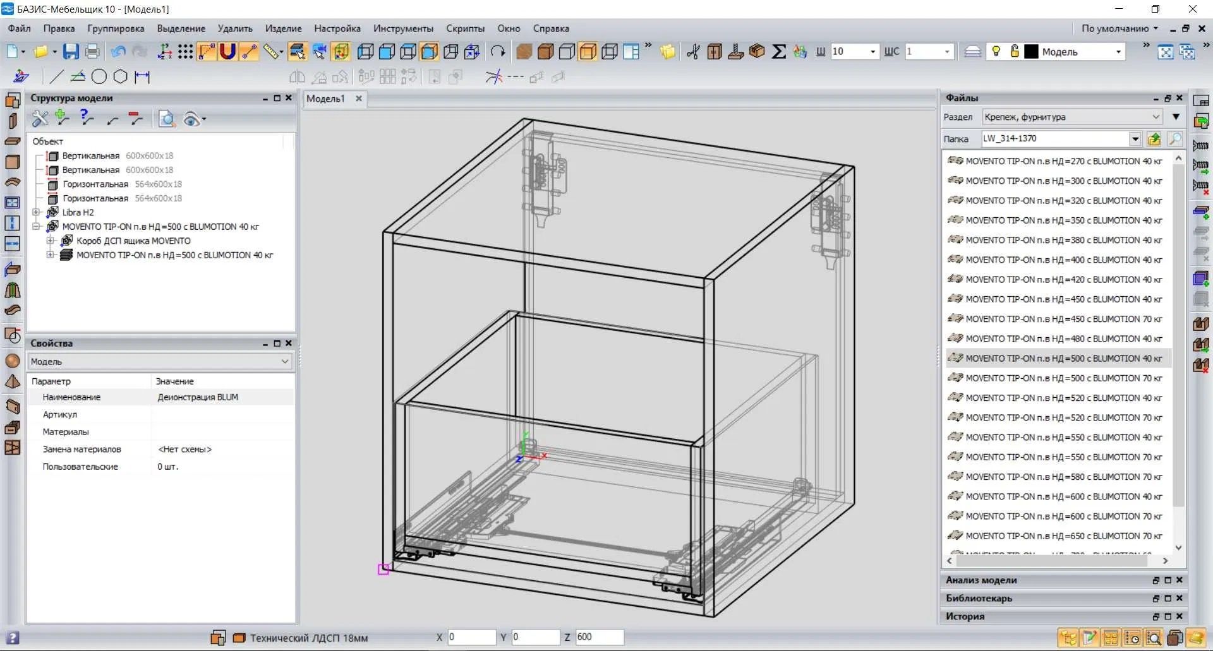Open the Раздел dropdown Крепеж, фурнитура
Viewport: 1213px width, 651px height.
click(x=1072, y=117)
